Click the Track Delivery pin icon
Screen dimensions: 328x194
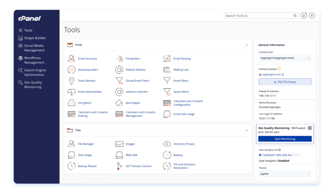[x=71, y=80]
